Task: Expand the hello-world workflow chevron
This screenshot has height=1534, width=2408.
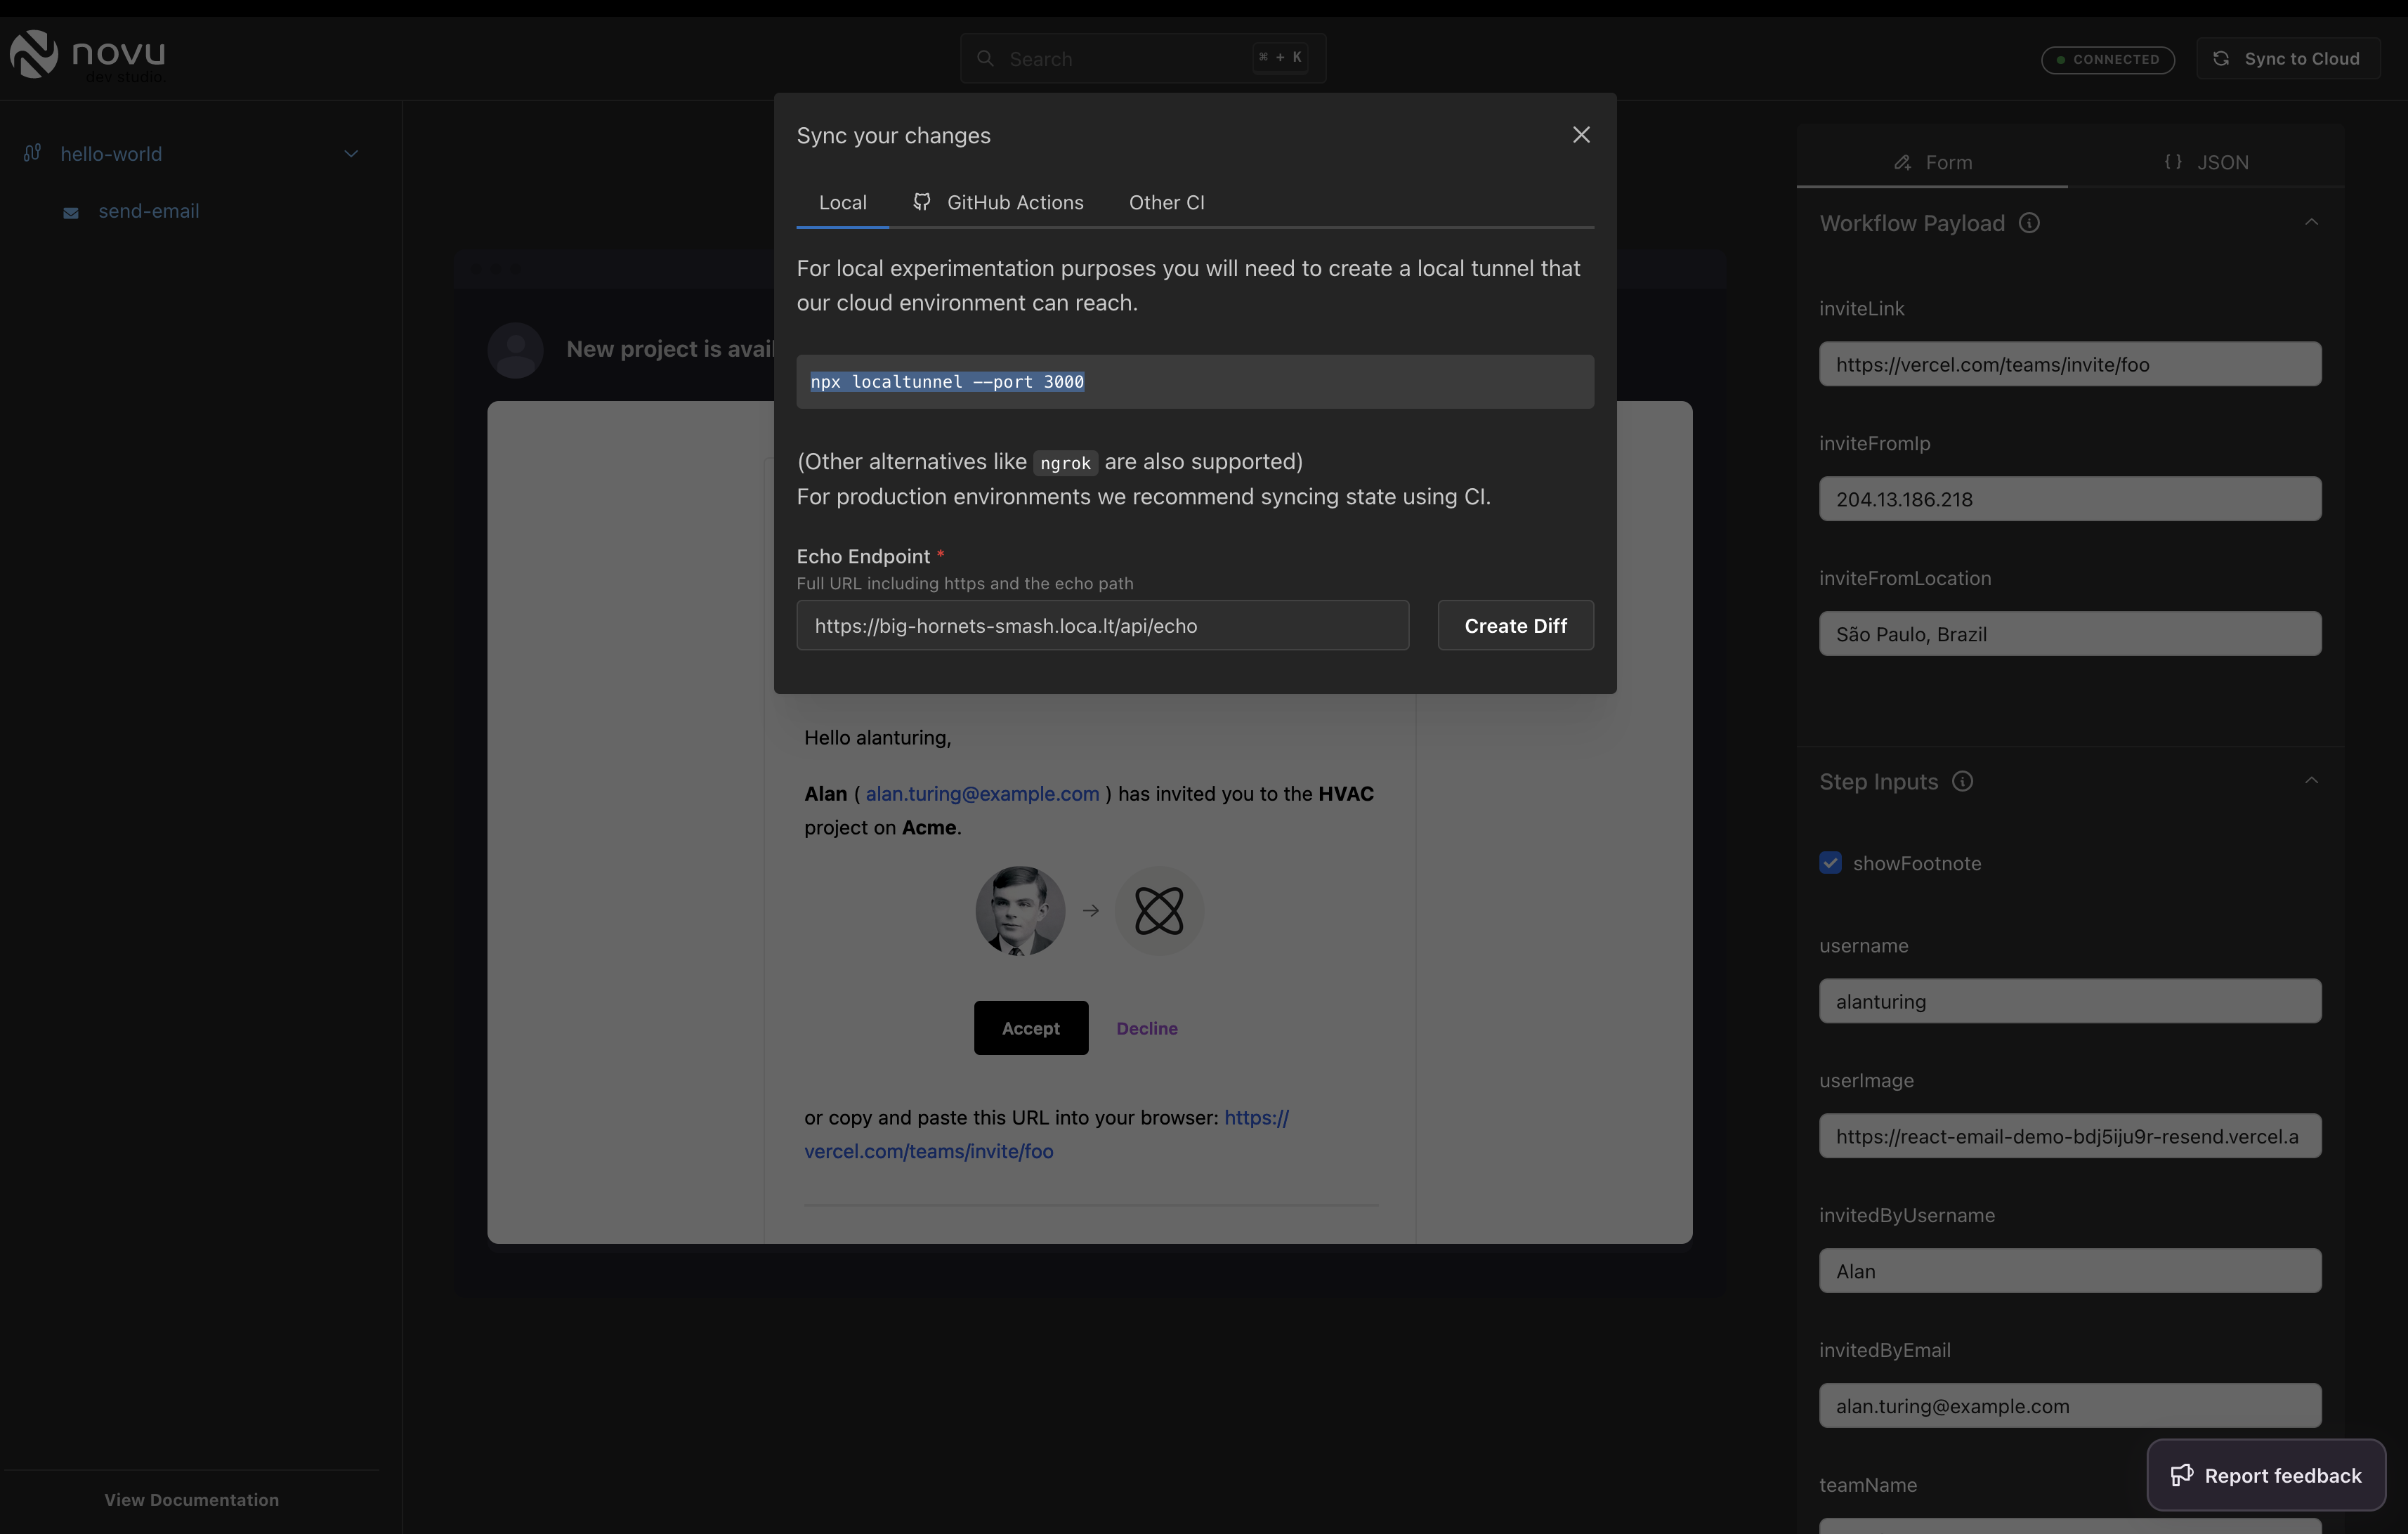Action: (x=351, y=154)
